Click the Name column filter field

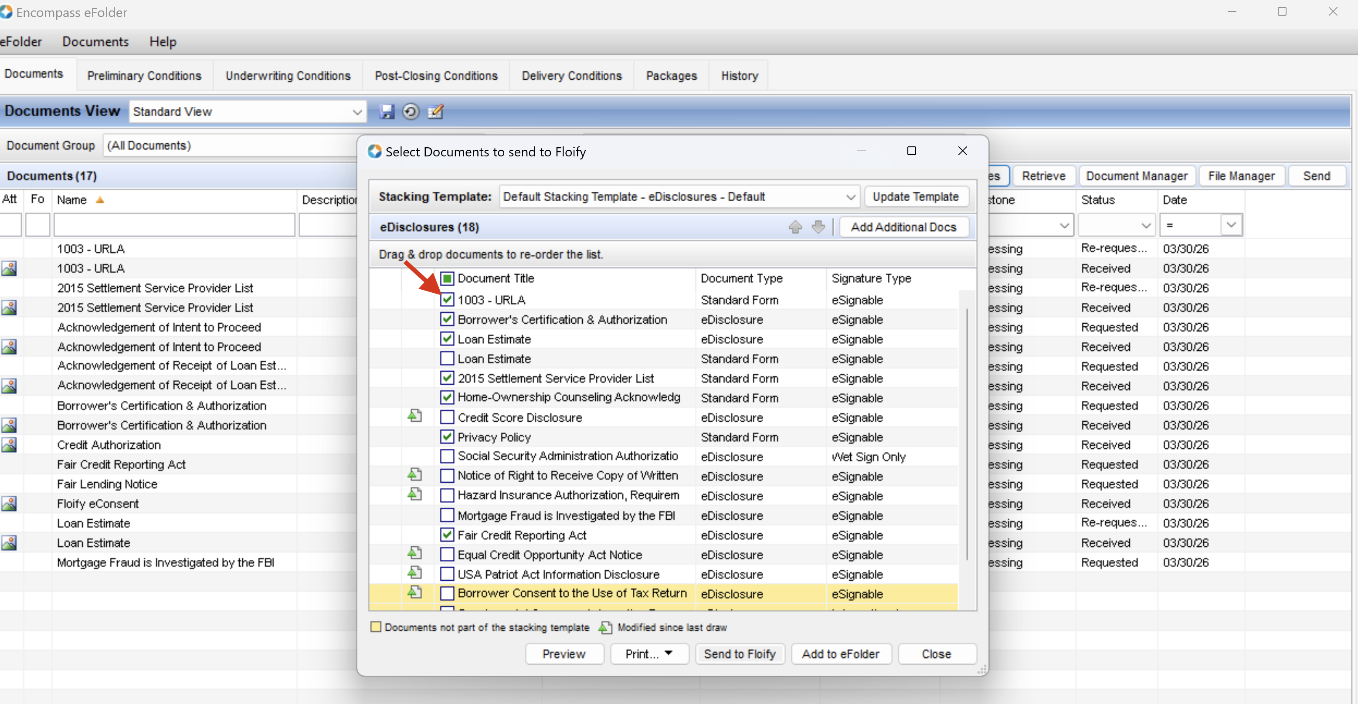pos(174,226)
